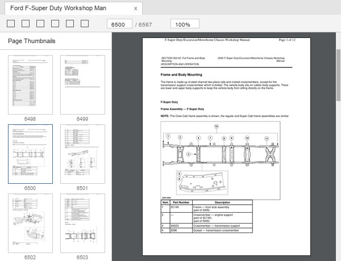Click the Page Thumbnails panel heading
Viewport: 341px width, 261px height.
pyautogui.click(x=31, y=41)
